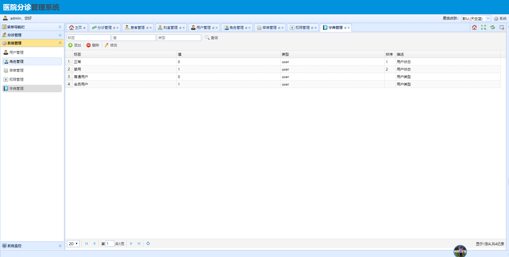Select the row labeled 普通用户
This screenshot has height=257, width=509.
283,77
